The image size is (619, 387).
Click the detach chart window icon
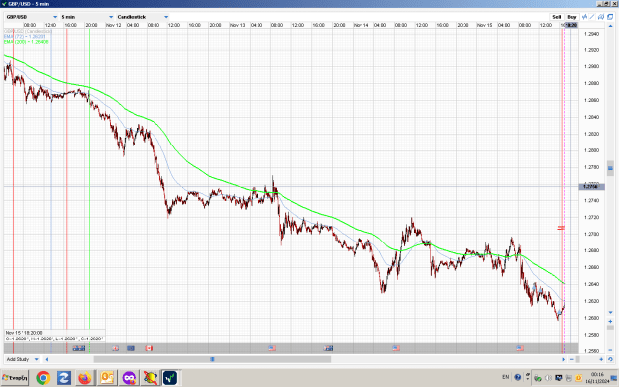(x=610, y=17)
